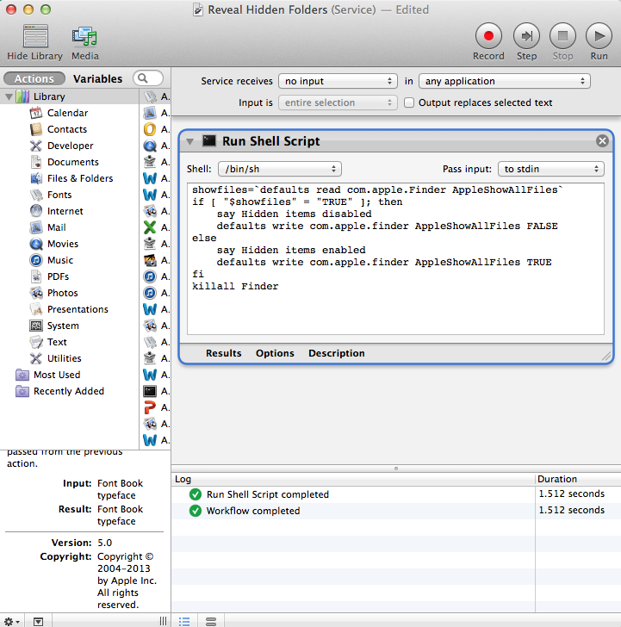Switch to the Actions tab
Viewport: 621px width, 627px height.
tap(34, 78)
